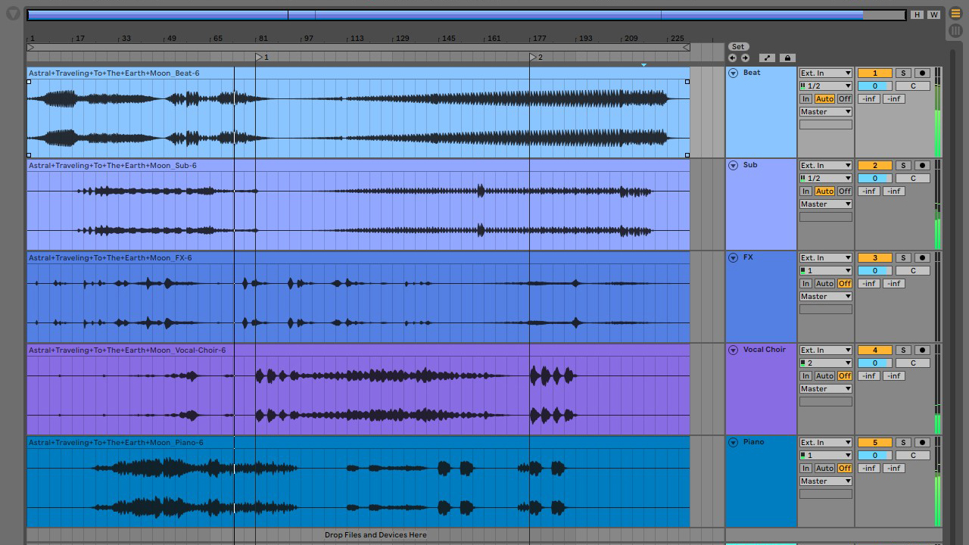Open Sub track Ext. In input dropdown
This screenshot has width=969, height=545.
pyautogui.click(x=826, y=166)
